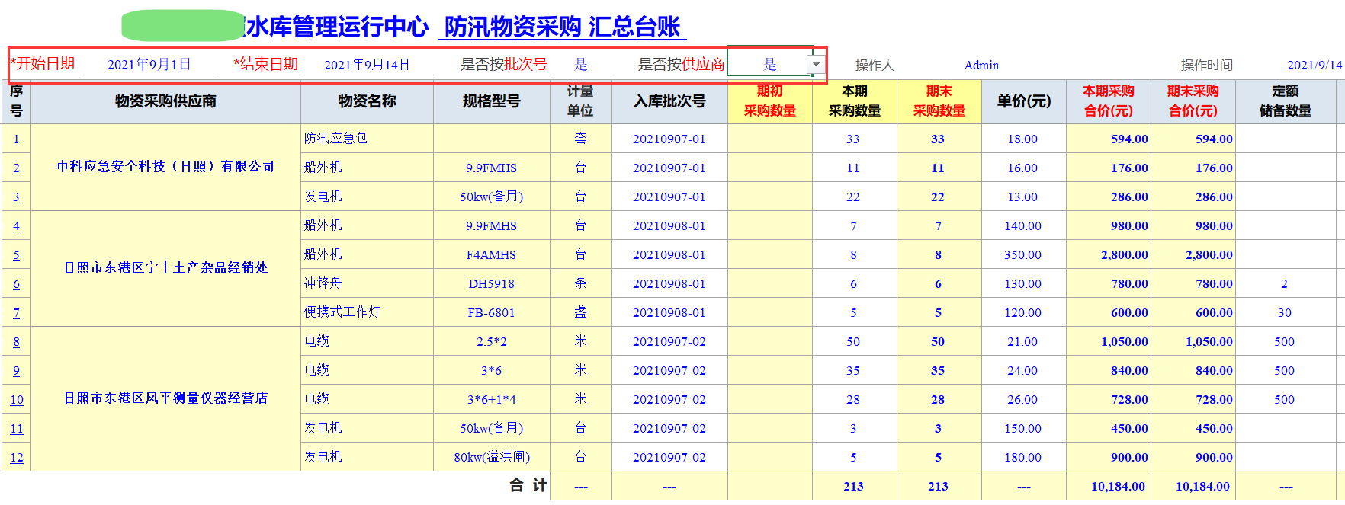Click the 2021/9/14 operation time cell
1345x505 pixels.
[1314, 66]
